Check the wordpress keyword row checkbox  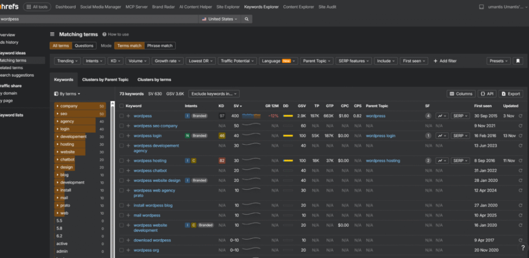[x=122, y=116]
